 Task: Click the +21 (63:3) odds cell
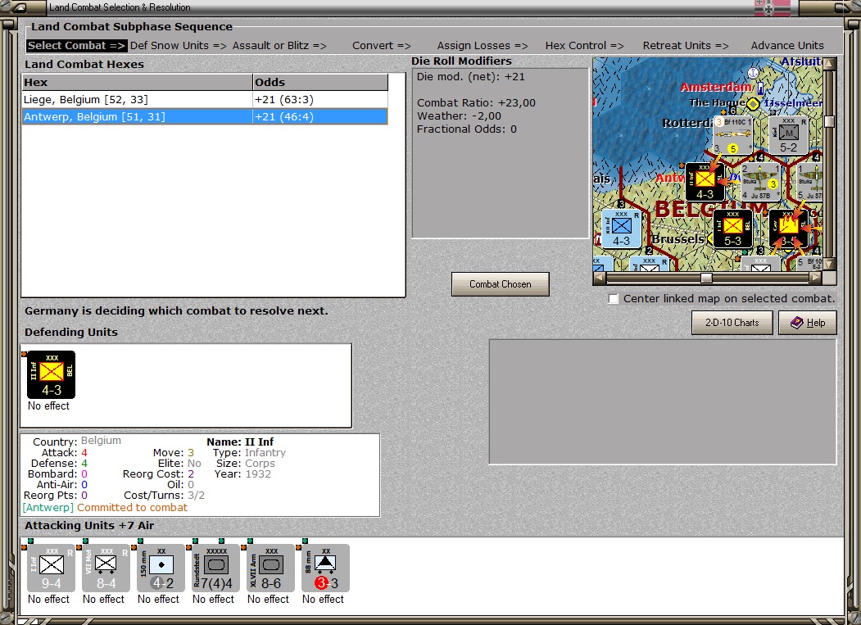[x=320, y=99]
